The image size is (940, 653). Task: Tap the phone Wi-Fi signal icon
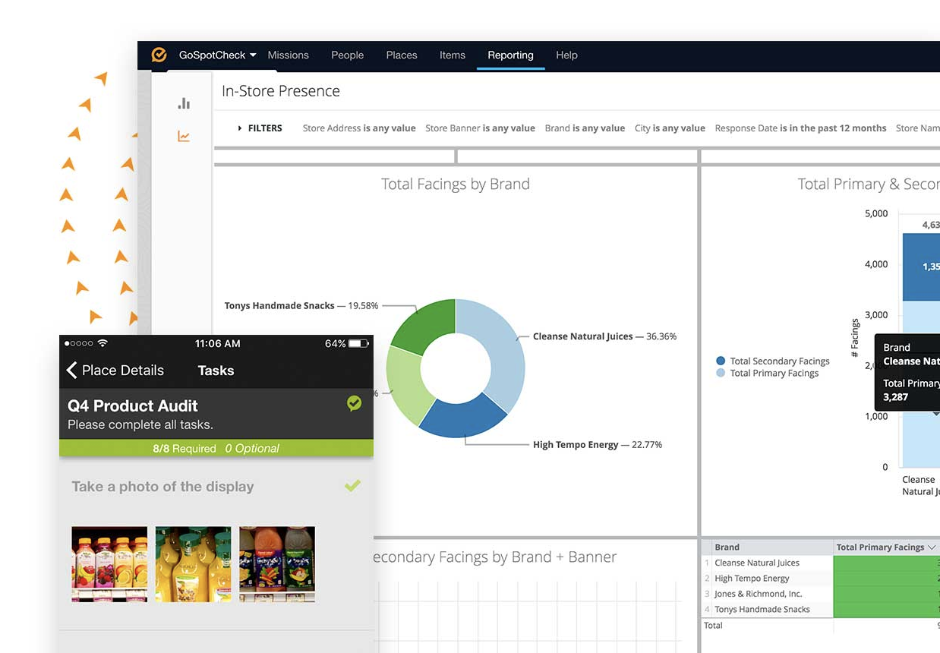[103, 343]
